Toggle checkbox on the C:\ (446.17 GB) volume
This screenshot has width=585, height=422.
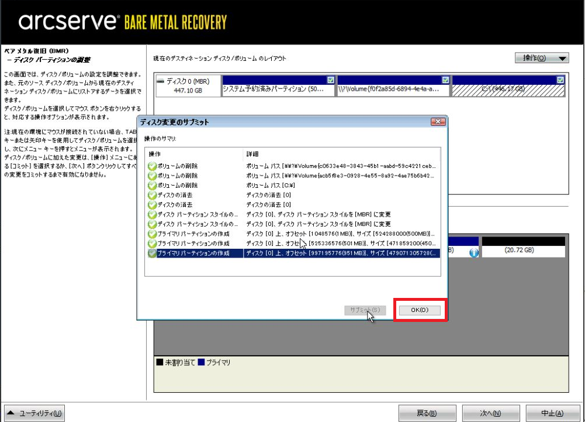(560, 80)
